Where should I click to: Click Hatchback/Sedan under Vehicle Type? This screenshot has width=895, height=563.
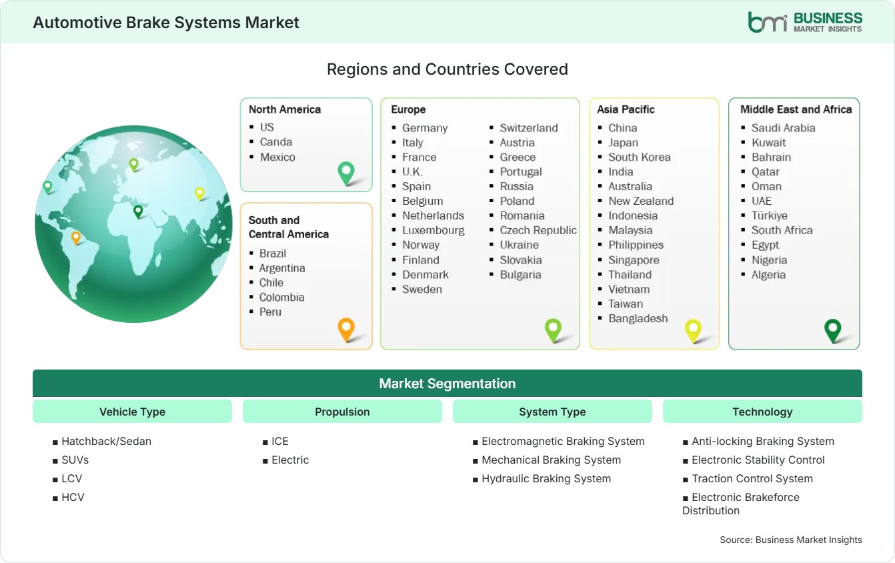(106, 441)
